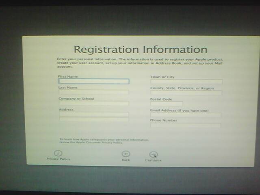Select the Last Name text box
The image size is (260, 195).
pyautogui.click(x=94, y=92)
